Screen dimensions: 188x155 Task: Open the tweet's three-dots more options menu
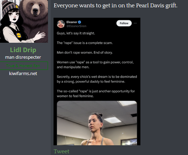coord(135,23)
